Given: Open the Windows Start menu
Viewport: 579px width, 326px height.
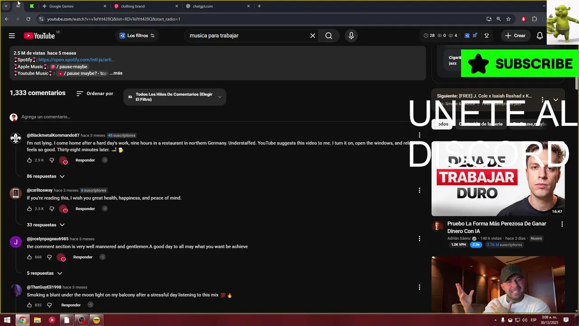Looking at the screenshot, I should coord(7,320).
